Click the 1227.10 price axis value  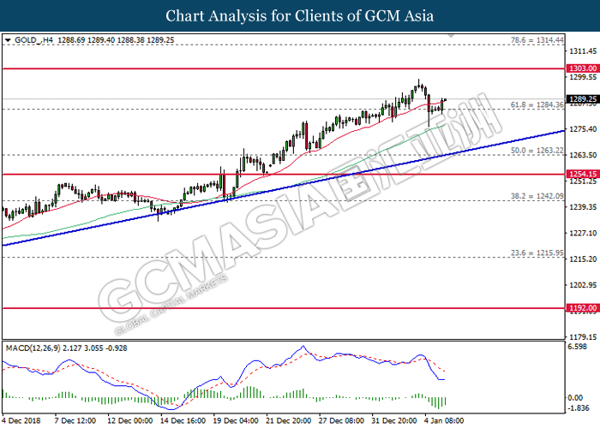(x=583, y=233)
